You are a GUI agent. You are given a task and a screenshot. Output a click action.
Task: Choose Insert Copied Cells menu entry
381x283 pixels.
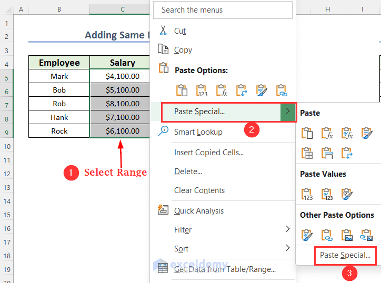pos(208,153)
